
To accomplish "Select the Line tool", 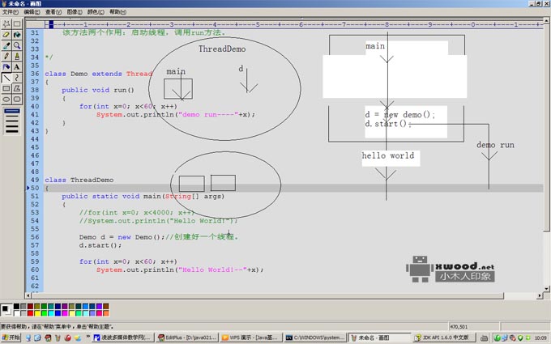I will pyautogui.click(x=6, y=78).
